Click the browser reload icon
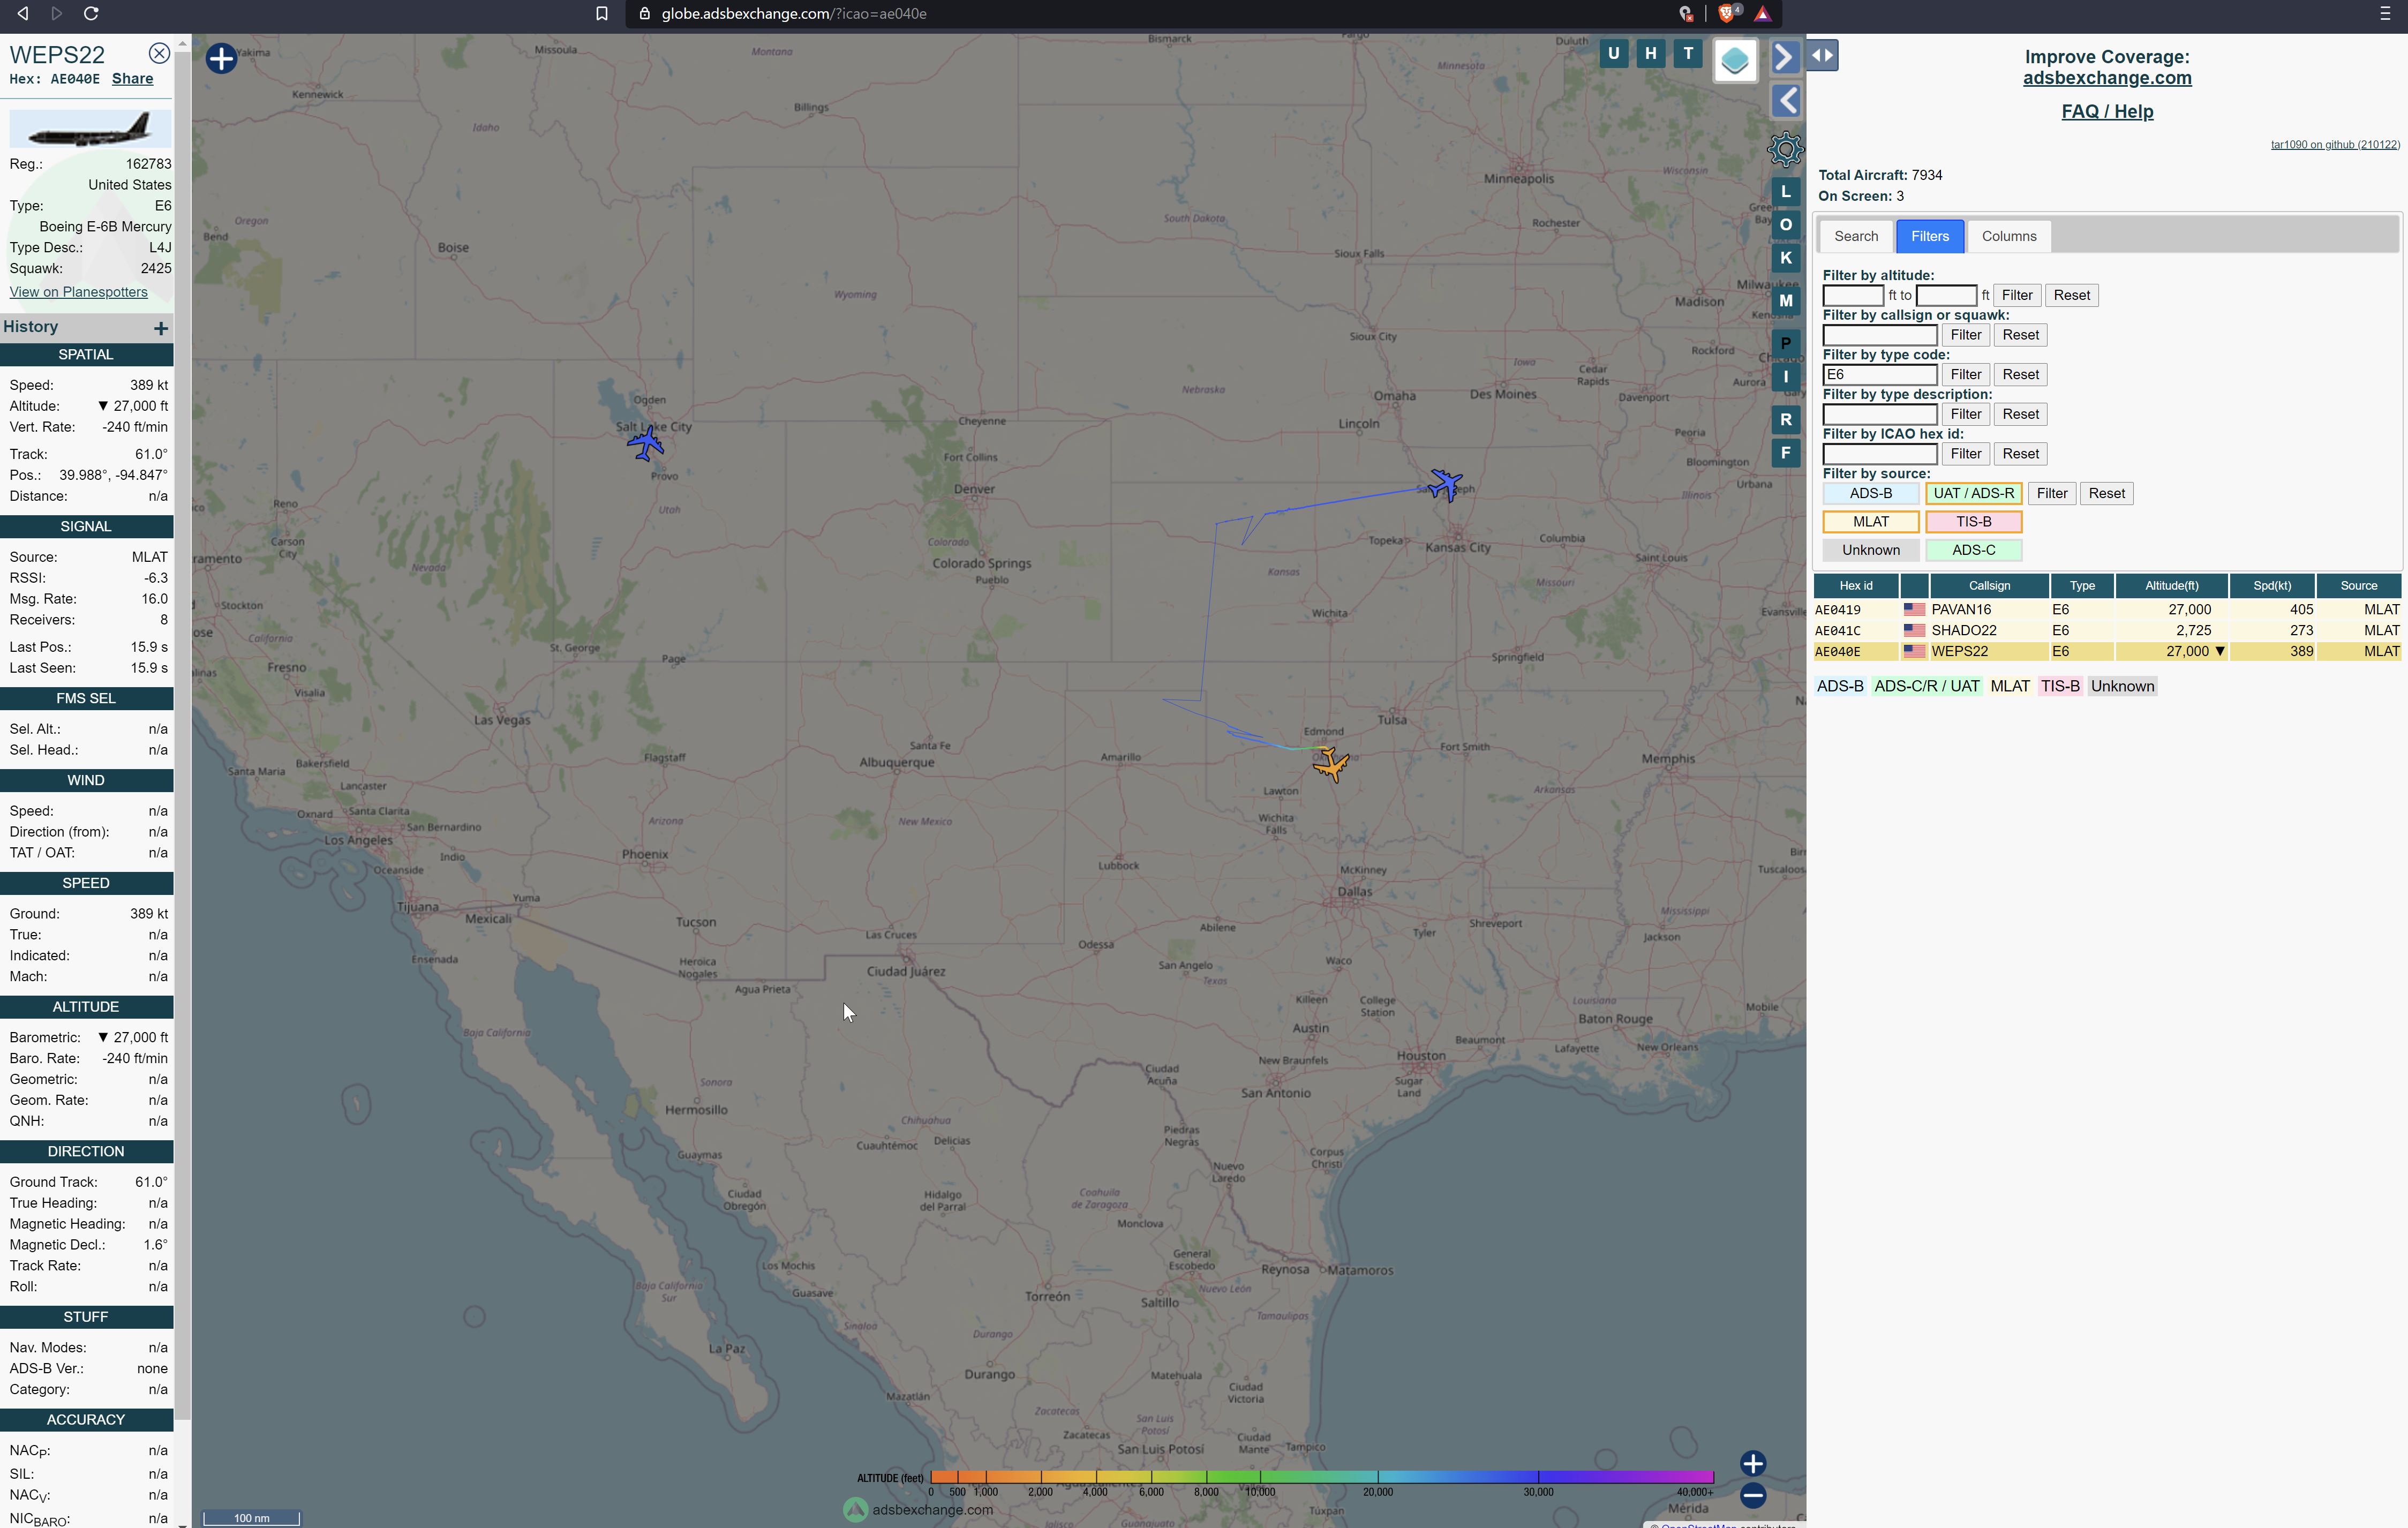 click(x=91, y=14)
